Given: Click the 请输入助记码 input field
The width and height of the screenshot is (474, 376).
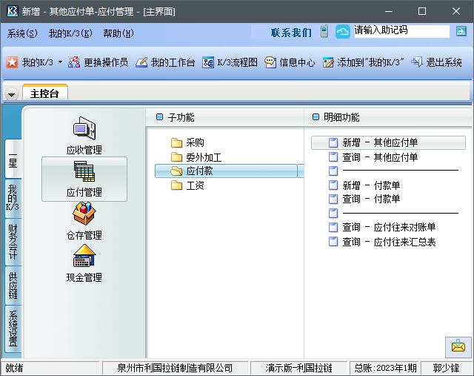Looking at the screenshot, I should [x=400, y=31].
